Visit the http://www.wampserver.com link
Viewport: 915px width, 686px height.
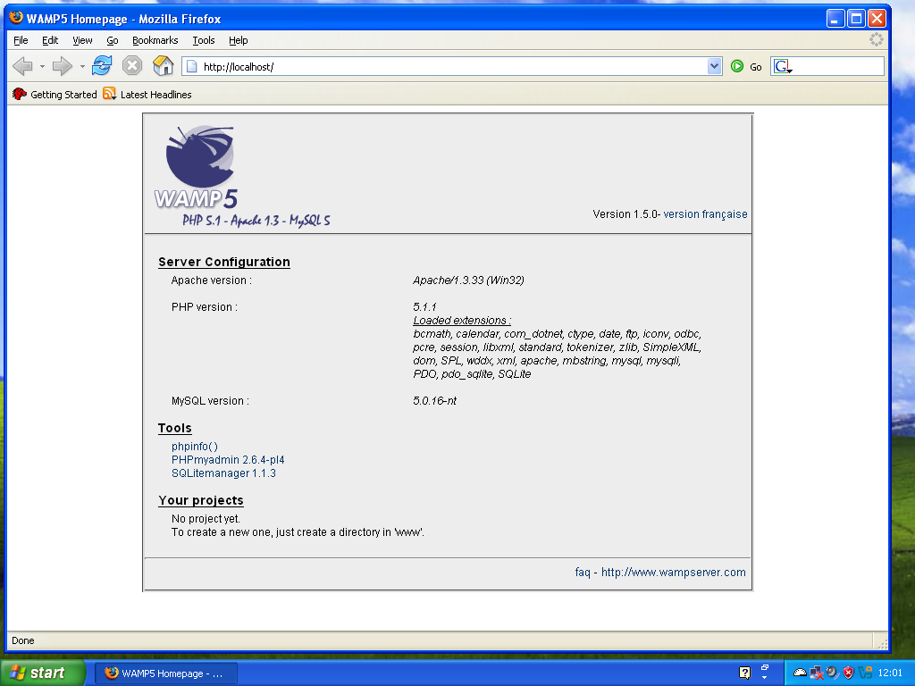click(x=674, y=573)
